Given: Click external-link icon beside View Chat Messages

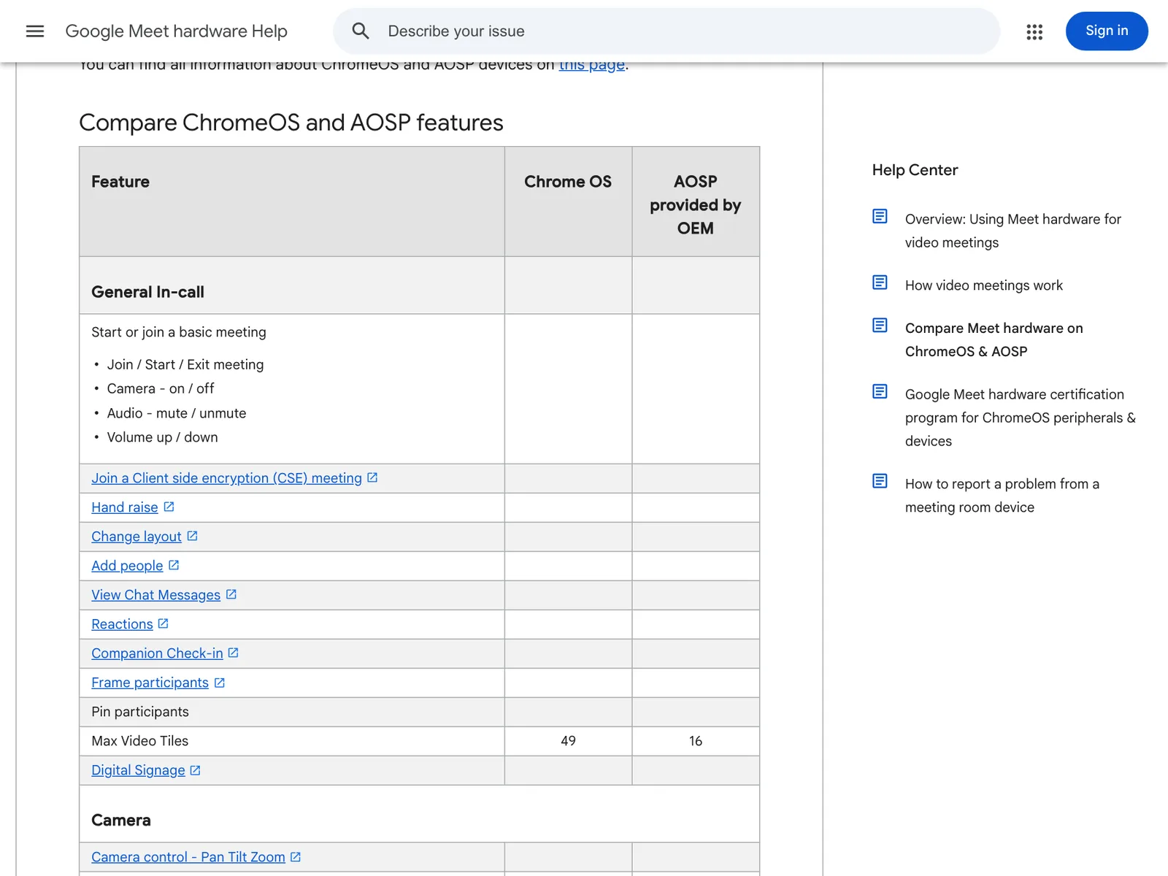Looking at the screenshot, I should click(231, 594).
